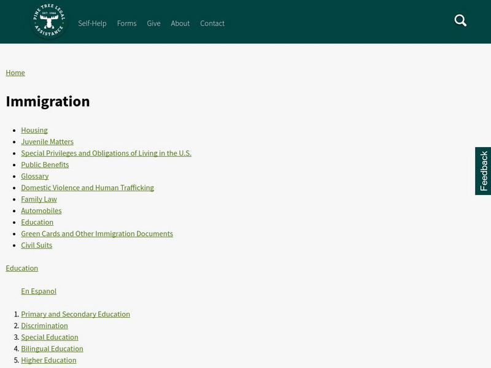Click the Public Benefits link

click(45, 165)
